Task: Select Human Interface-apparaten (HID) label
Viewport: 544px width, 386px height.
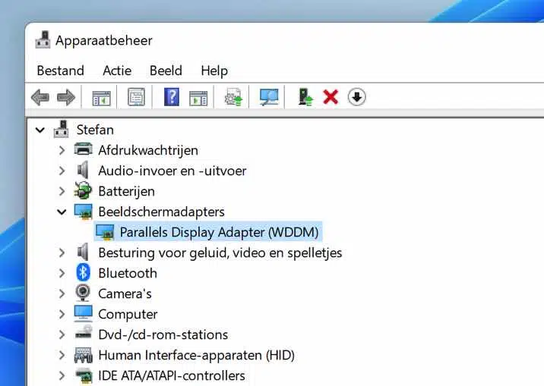Action: coord(196,355)
